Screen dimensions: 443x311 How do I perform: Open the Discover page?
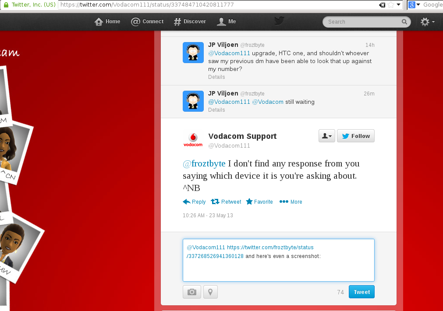click(x=190, y=22)
